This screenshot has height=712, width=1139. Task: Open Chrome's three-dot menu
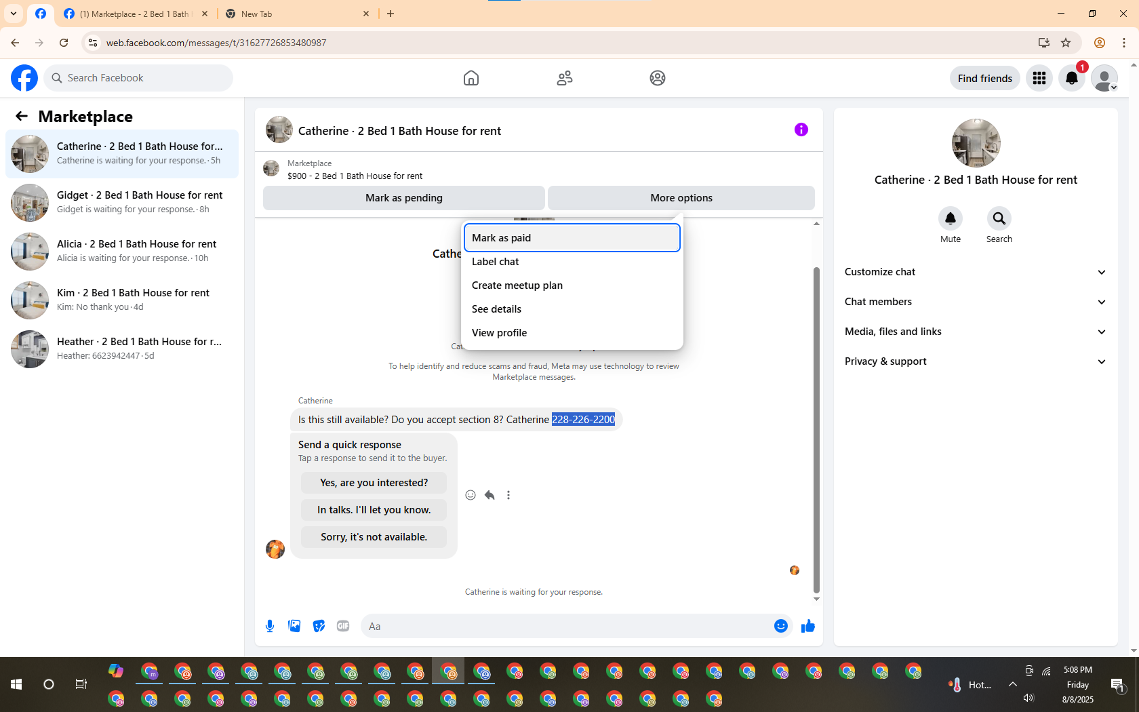(1124, 43)
